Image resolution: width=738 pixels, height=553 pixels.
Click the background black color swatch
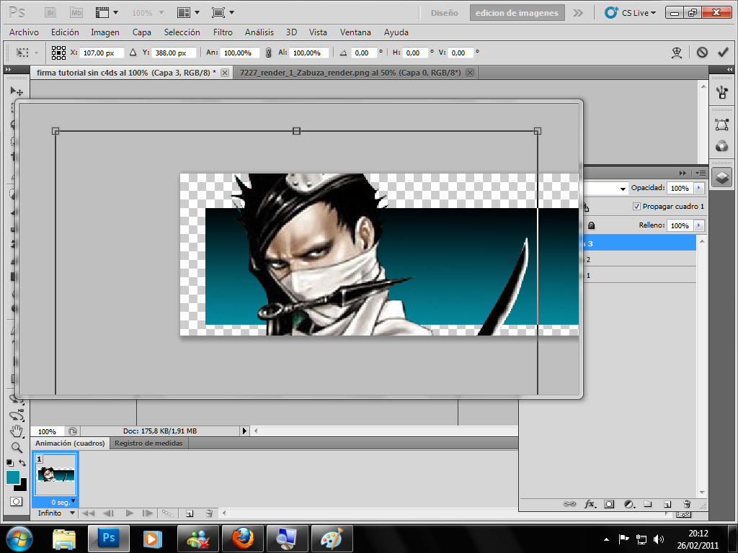coord(22,486)
